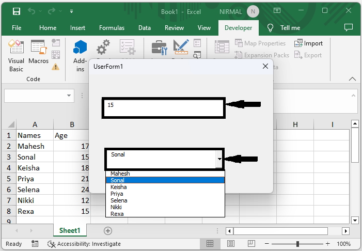Click the Undo arrow icon

[32, 11]
